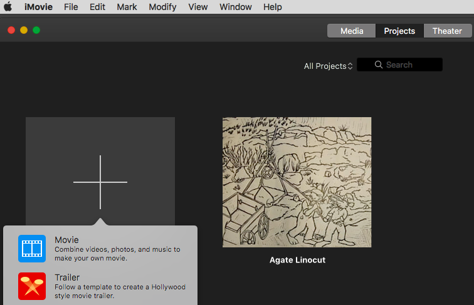
Task: Minimize the window with yellow button
Action: point(24,30)
